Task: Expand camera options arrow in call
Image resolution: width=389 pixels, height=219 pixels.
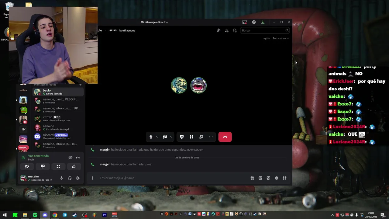Action: (x=171, y=137)
